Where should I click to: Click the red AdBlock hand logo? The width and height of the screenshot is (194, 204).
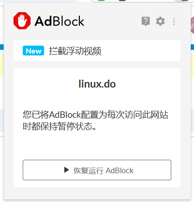pos(22,20)
